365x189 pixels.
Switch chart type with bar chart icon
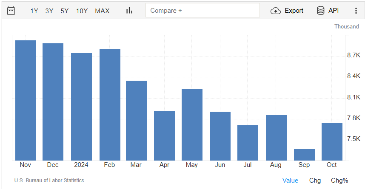coord(129,11)
